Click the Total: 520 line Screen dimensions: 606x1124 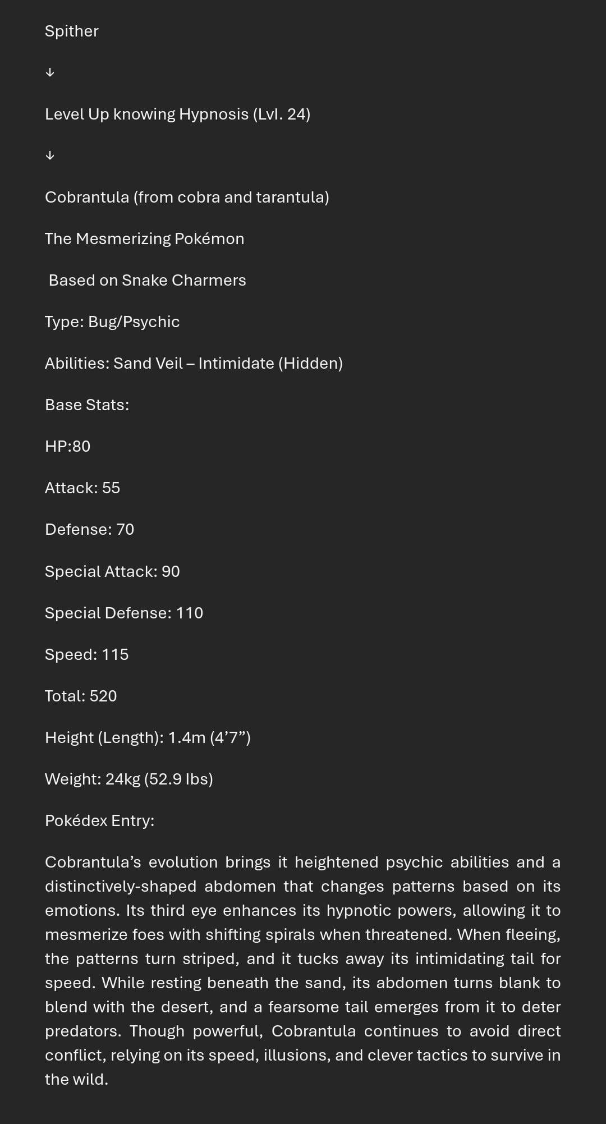(x=81, y=696)
